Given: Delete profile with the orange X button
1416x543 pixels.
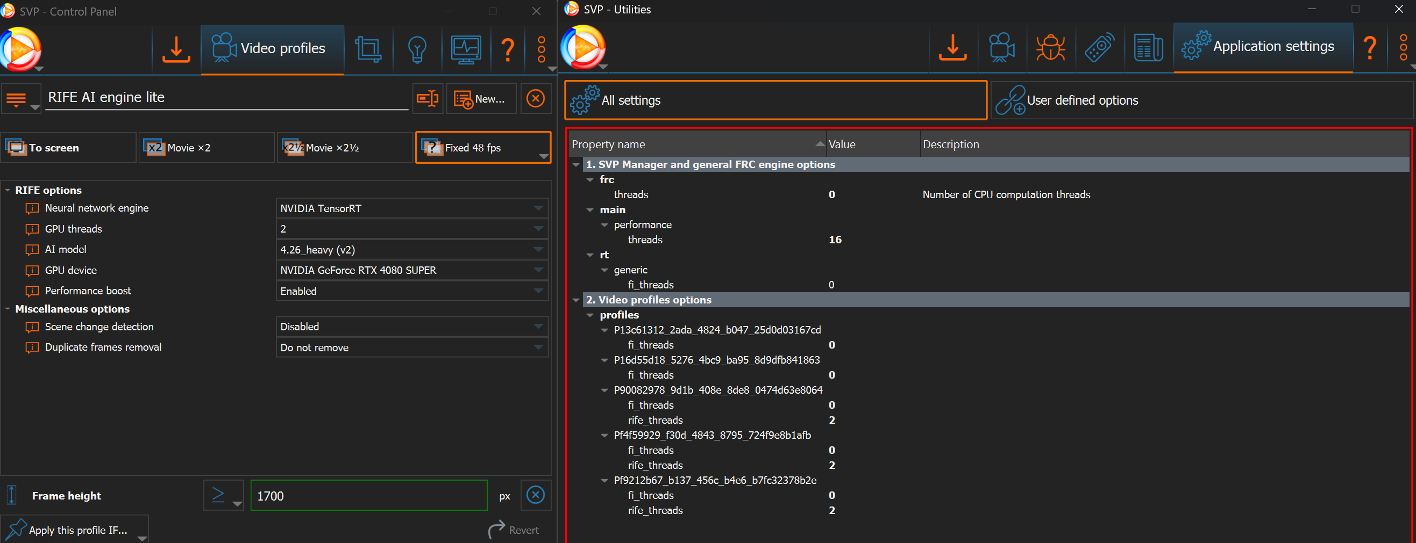Looking at the screenshot, I should click(x=535, y=99).
